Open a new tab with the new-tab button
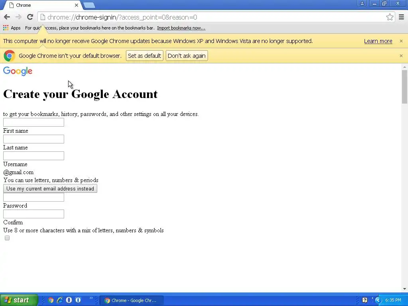This screenshot has height=306, width=408. (x=89, y=5)
